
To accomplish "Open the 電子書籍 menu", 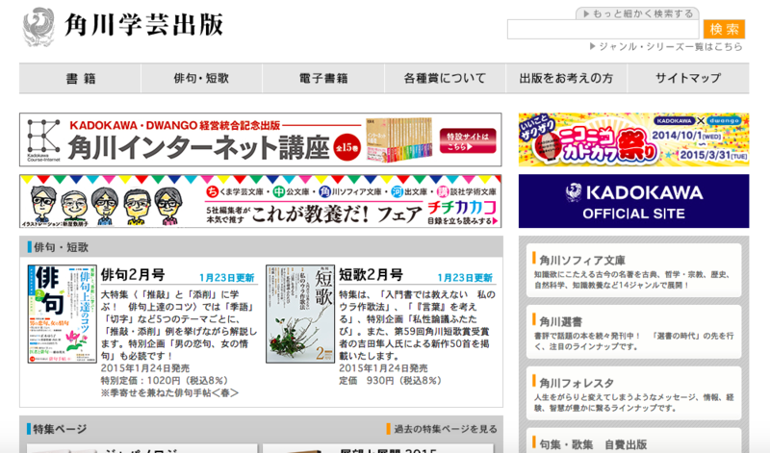I will point(323,78).
